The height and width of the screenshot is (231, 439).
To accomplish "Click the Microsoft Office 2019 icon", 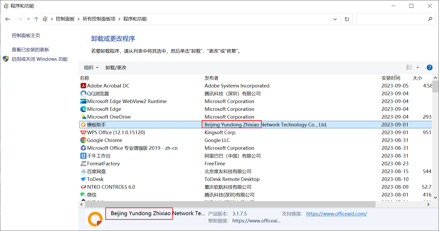I will [x=83, y=148].
